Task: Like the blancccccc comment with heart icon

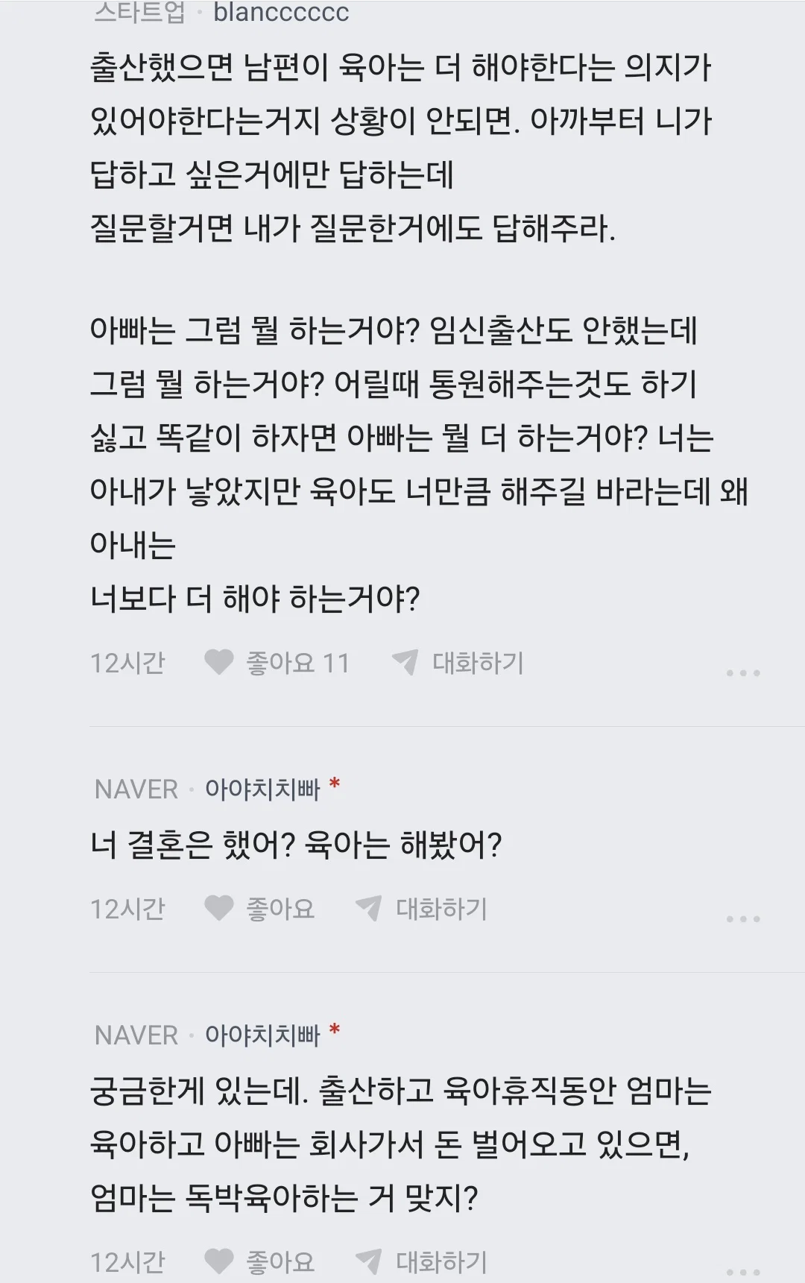Action: 219,662
